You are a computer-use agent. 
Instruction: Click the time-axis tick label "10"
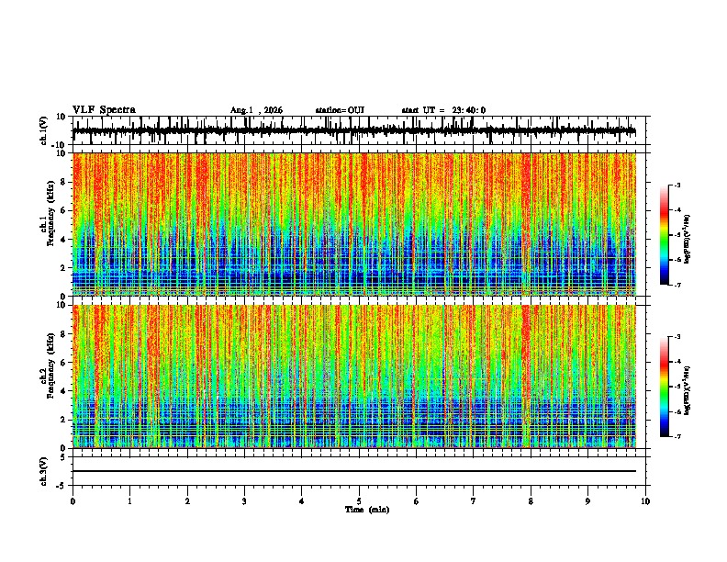tap(645, 501)
